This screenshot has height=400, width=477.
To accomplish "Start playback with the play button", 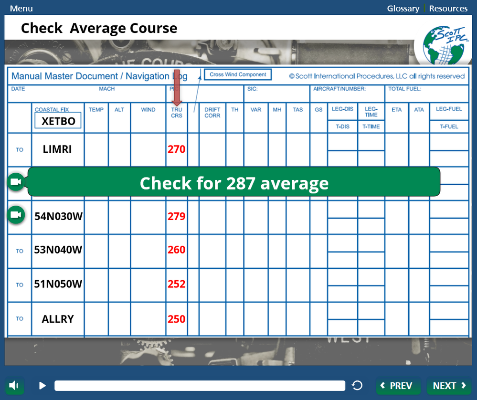I will point(42,386).
